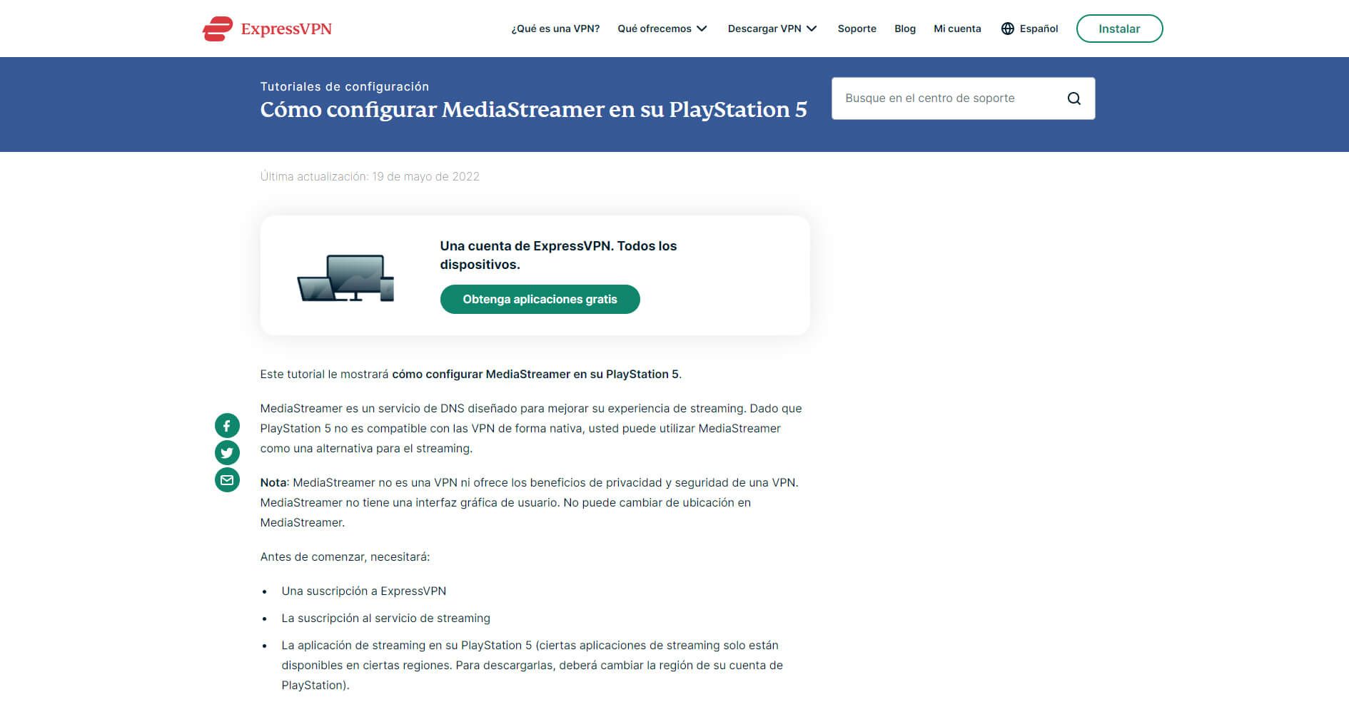1349x707 pixels.
Task: Share article on Facebook
Action: (227, 426)
